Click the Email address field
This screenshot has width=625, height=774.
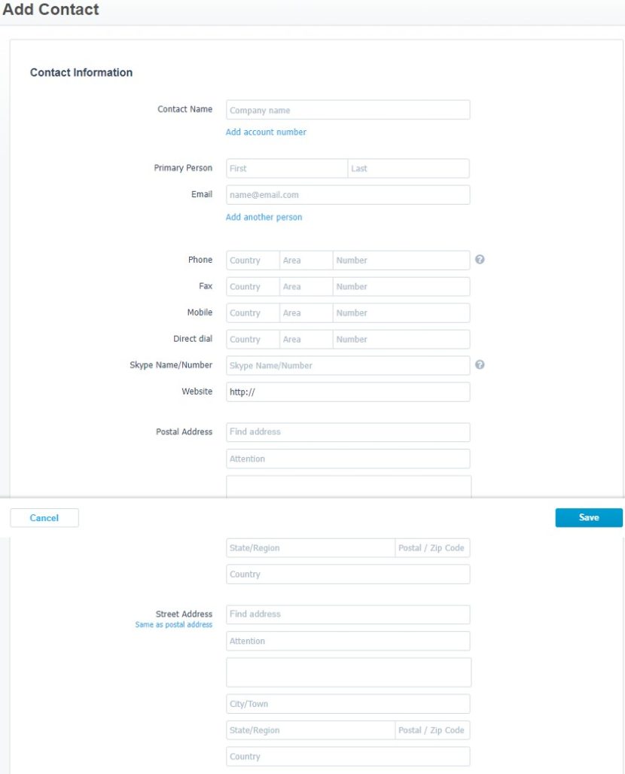(x=346, y=194)
